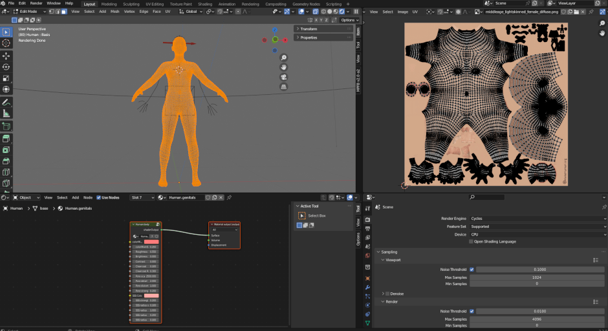Open the Render Engine dropdown showing Cycles
608x331 pixels.
point(537,219)
